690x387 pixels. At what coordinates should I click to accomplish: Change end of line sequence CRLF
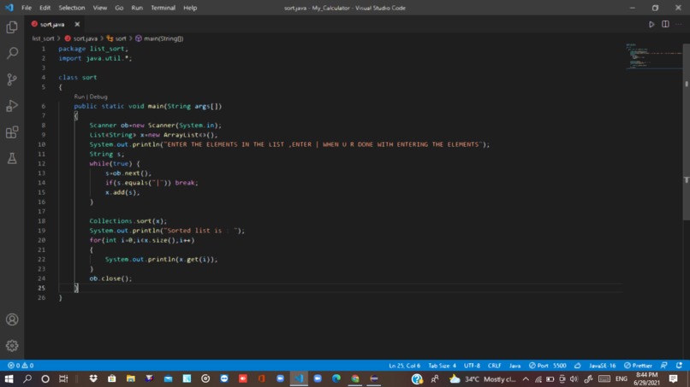click(x=494, y=366)
